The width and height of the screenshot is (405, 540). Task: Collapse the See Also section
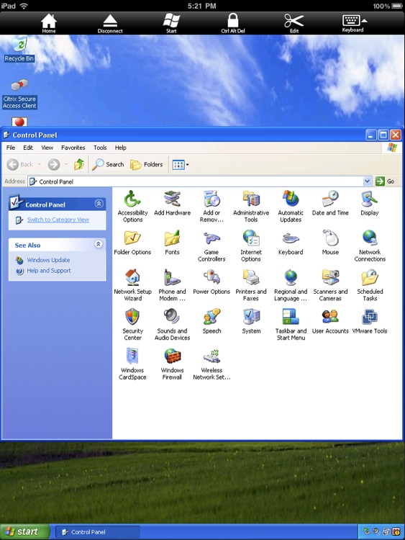tap(99, 244)
